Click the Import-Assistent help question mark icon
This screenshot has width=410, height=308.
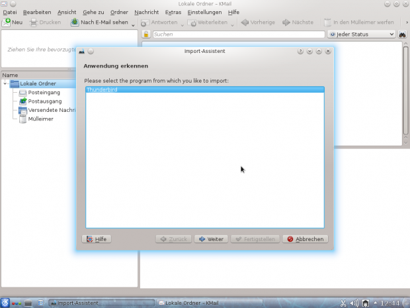(300, 51)
